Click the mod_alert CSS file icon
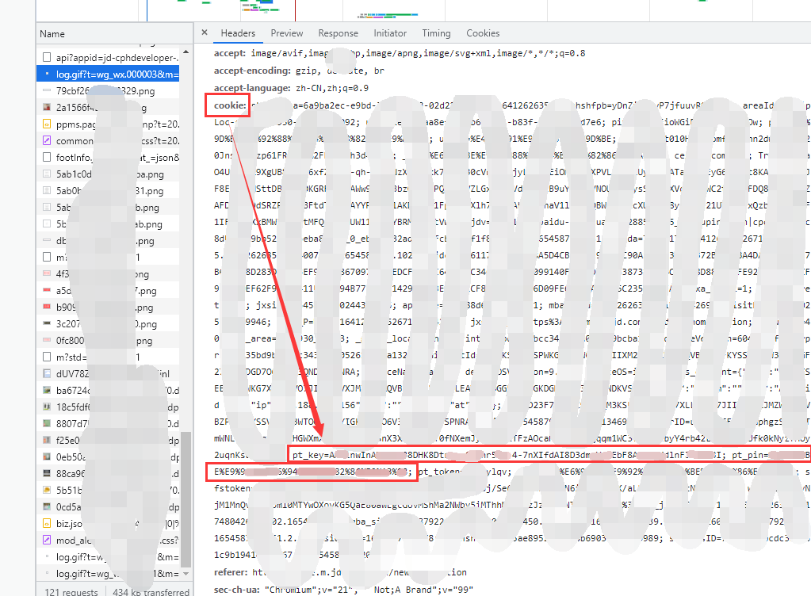 pyautogui.click(x=47, y=541)
